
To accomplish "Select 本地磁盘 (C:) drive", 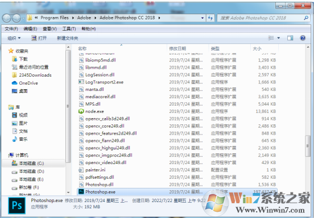I will [28, 163].
